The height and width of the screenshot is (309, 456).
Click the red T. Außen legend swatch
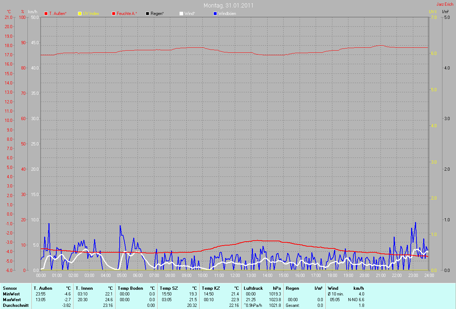pyautogui.click(x=46, y=14)
